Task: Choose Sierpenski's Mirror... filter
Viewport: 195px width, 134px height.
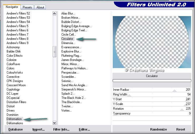Action: coord(74,89)
